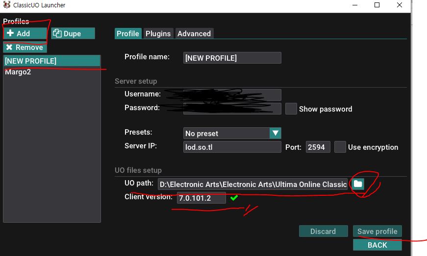Screen dimensions: 427x256
Task: Enable Use encryption checkbox
Action: 340,147
